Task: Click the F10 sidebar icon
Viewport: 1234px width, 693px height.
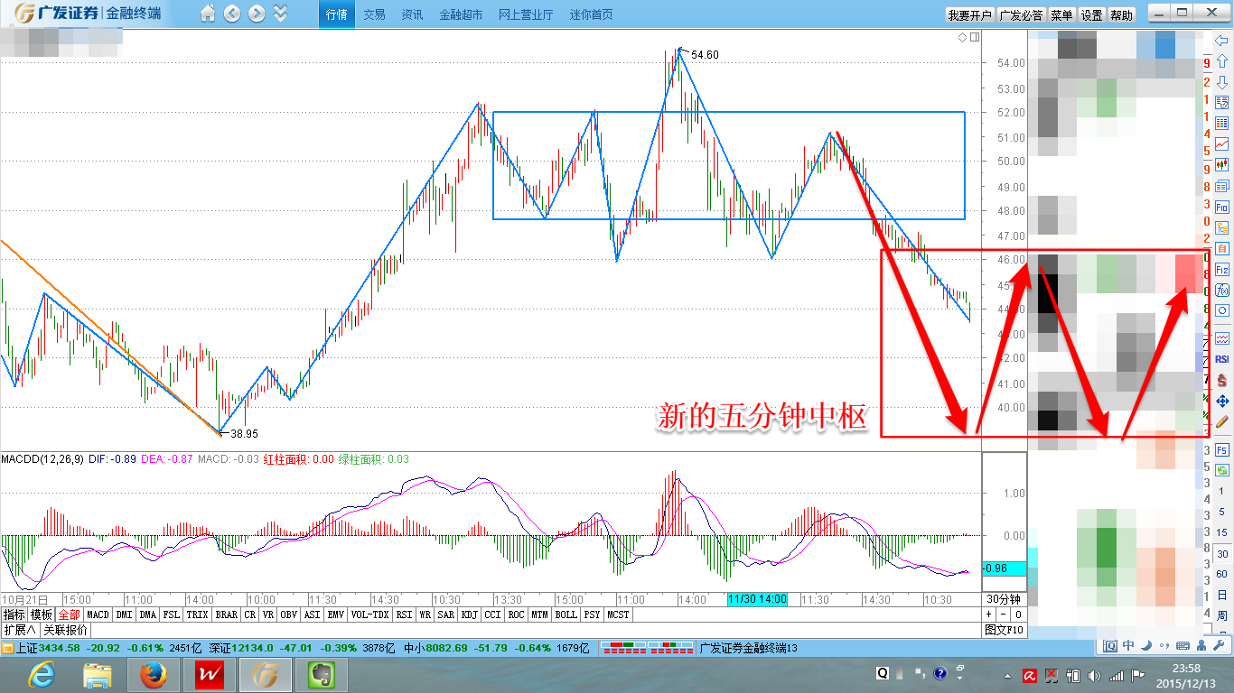Action: click(1221, 208)
